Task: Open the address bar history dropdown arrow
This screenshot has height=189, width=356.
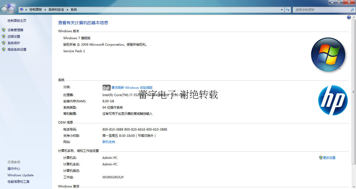Action: [282, 10]
